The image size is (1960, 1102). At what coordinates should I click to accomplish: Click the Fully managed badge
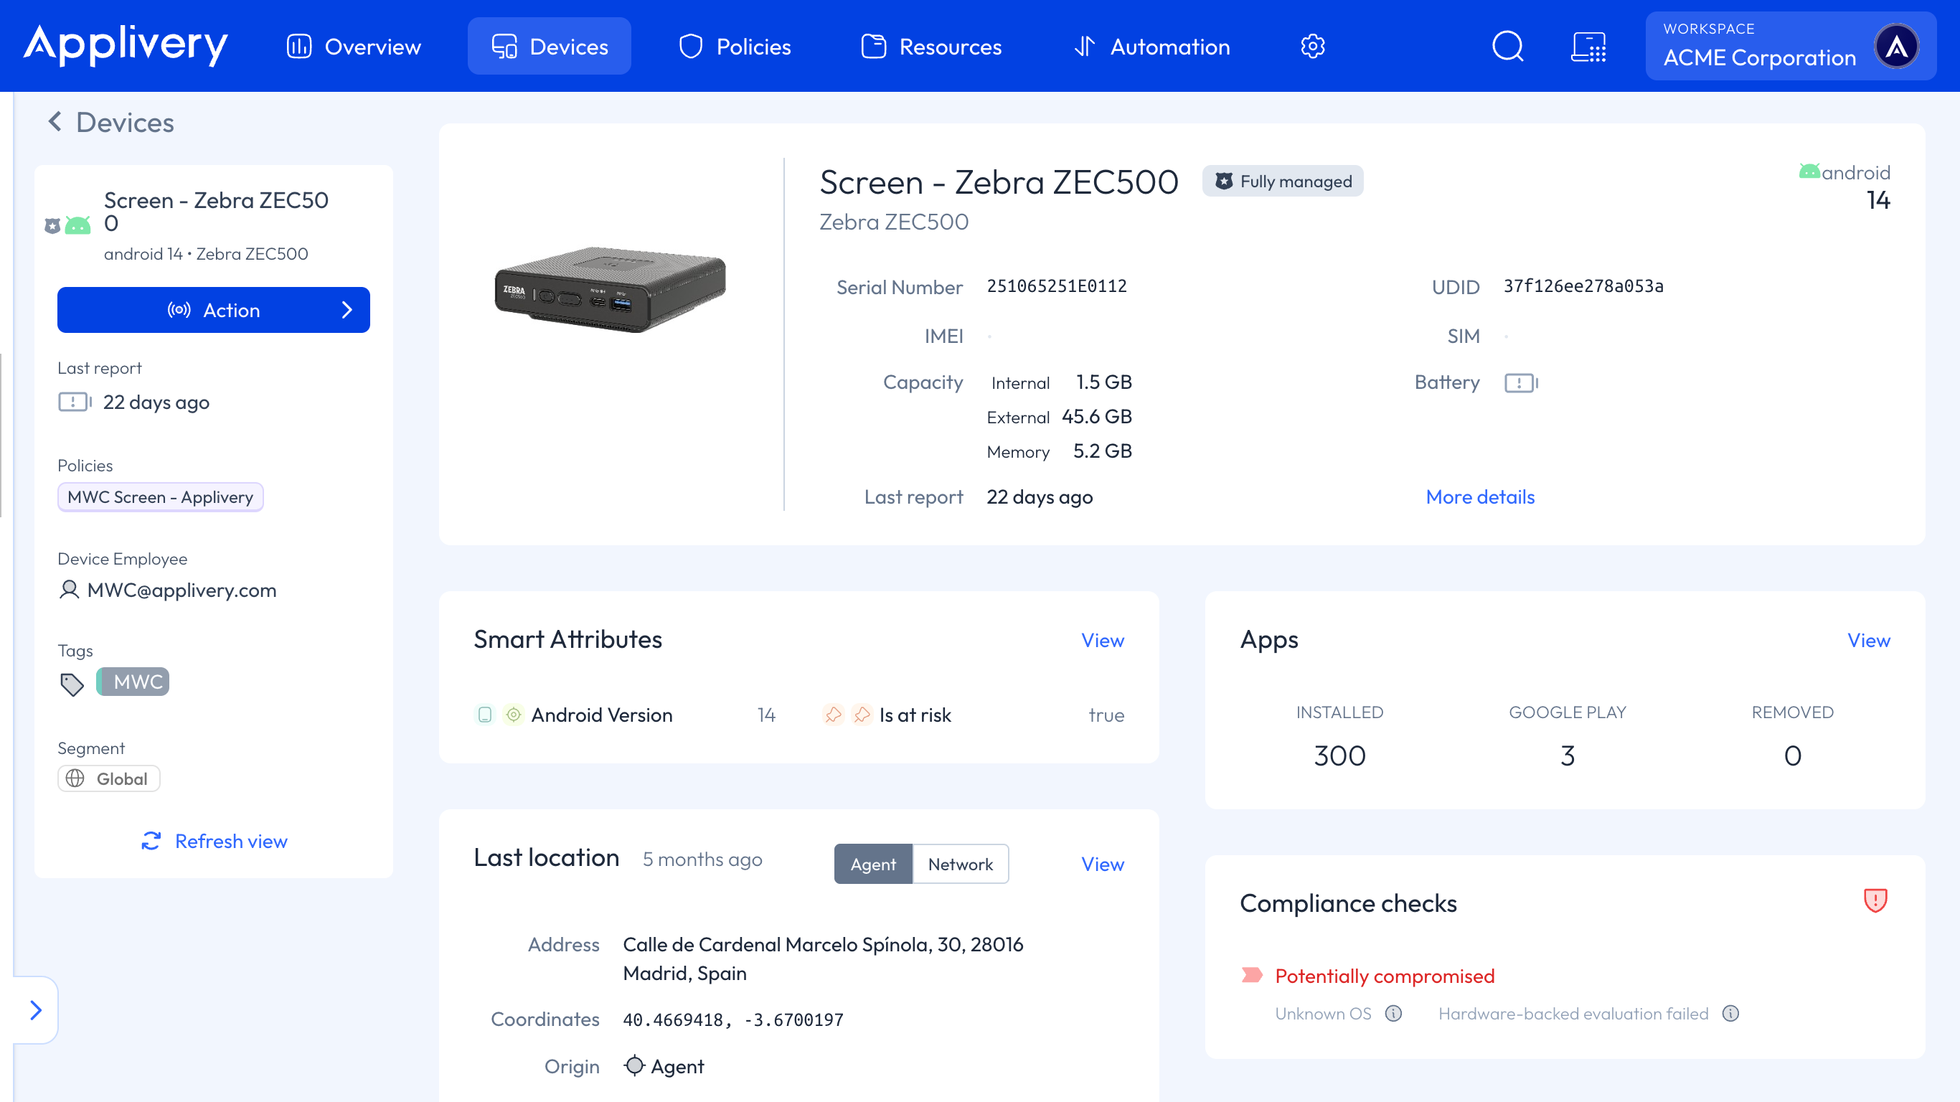pyautogui.click(x=1283, y=181)
